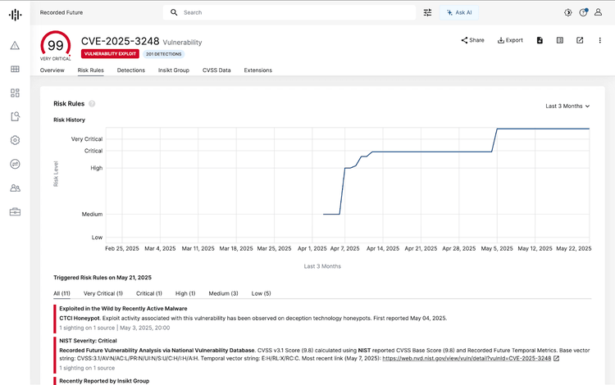Screen dimensions: 615x385
Task: Click the sidebar settings gear icon
Action: tap(15, 140)
